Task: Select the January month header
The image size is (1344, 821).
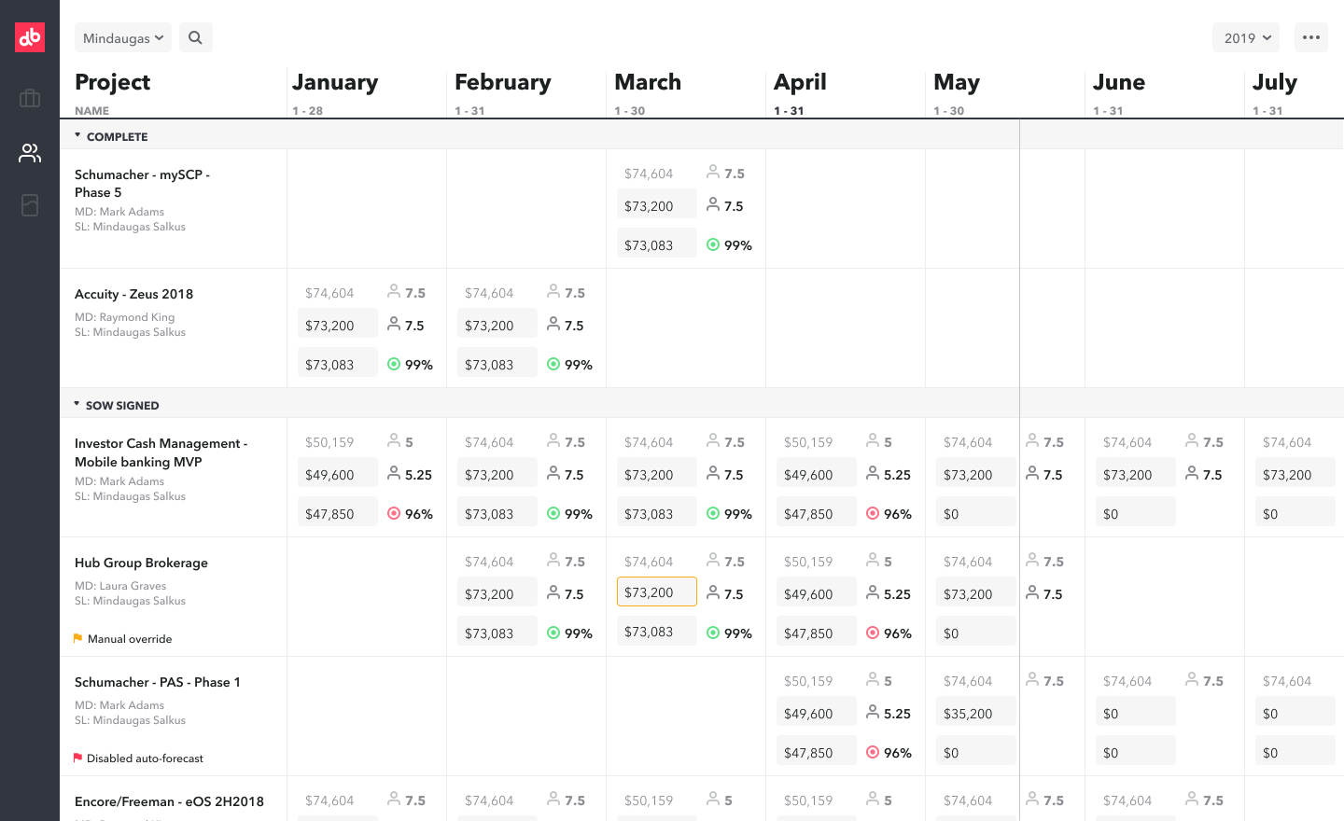Action: point(335,82)
